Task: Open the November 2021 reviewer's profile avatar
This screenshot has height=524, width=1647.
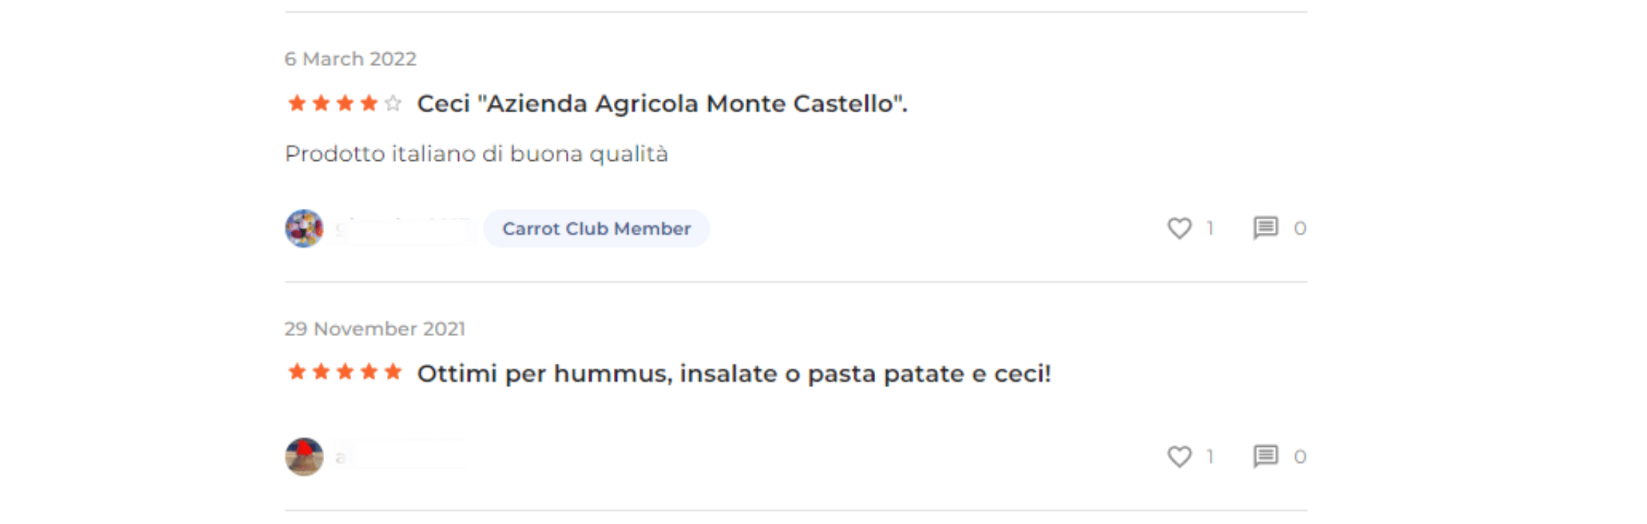Action: (304, 457)
